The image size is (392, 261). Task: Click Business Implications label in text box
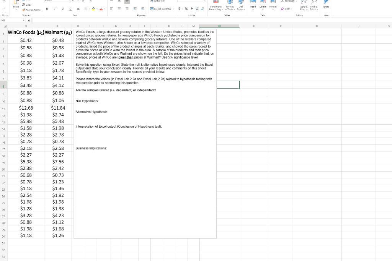[91, 148]
